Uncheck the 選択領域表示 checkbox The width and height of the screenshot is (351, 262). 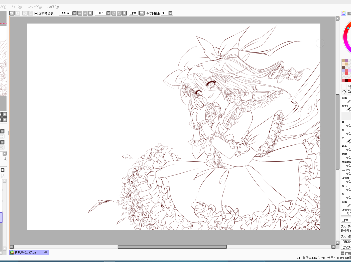(x=36, y=13)
